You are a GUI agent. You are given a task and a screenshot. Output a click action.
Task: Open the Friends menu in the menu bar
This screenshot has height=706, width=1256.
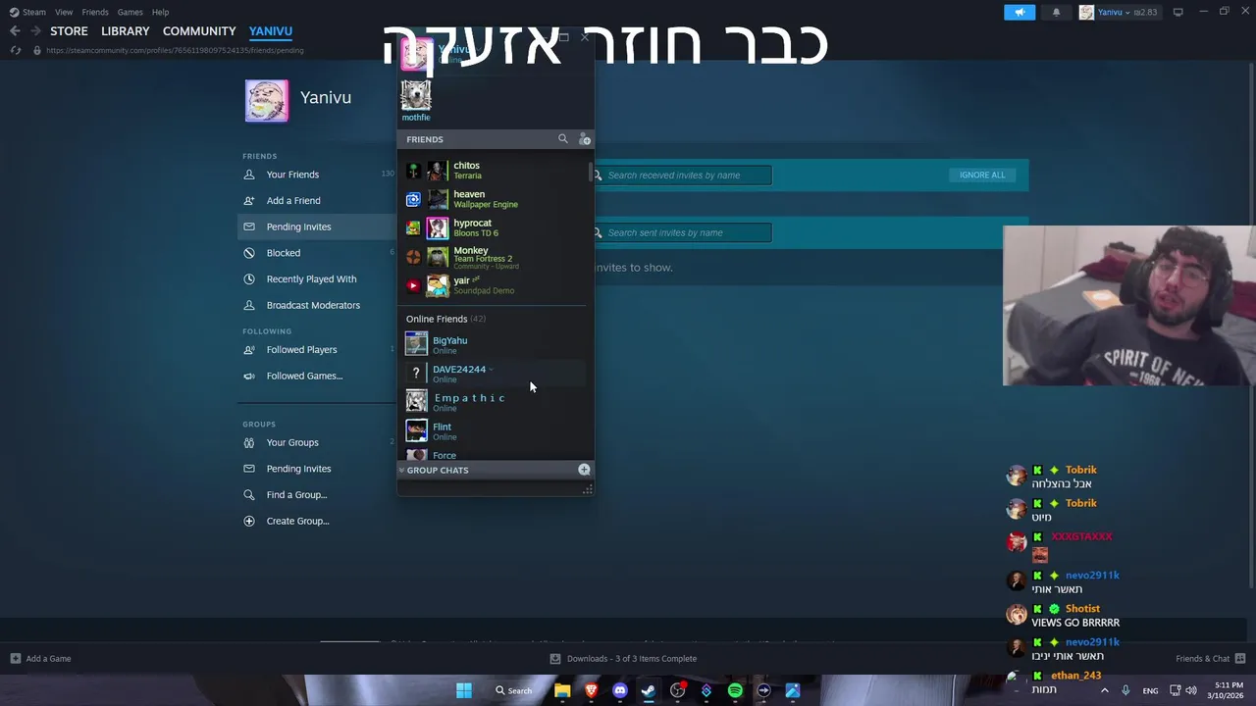click(95, 12)
